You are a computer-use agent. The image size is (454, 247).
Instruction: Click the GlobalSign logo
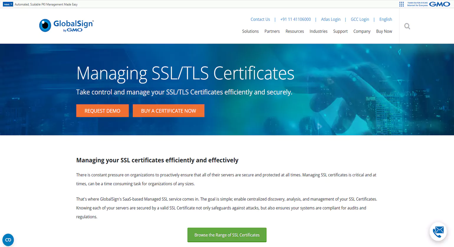pos(66,26)
